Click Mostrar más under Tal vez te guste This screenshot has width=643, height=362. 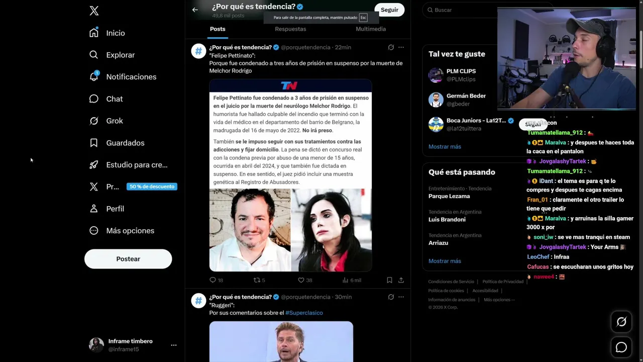445,147
